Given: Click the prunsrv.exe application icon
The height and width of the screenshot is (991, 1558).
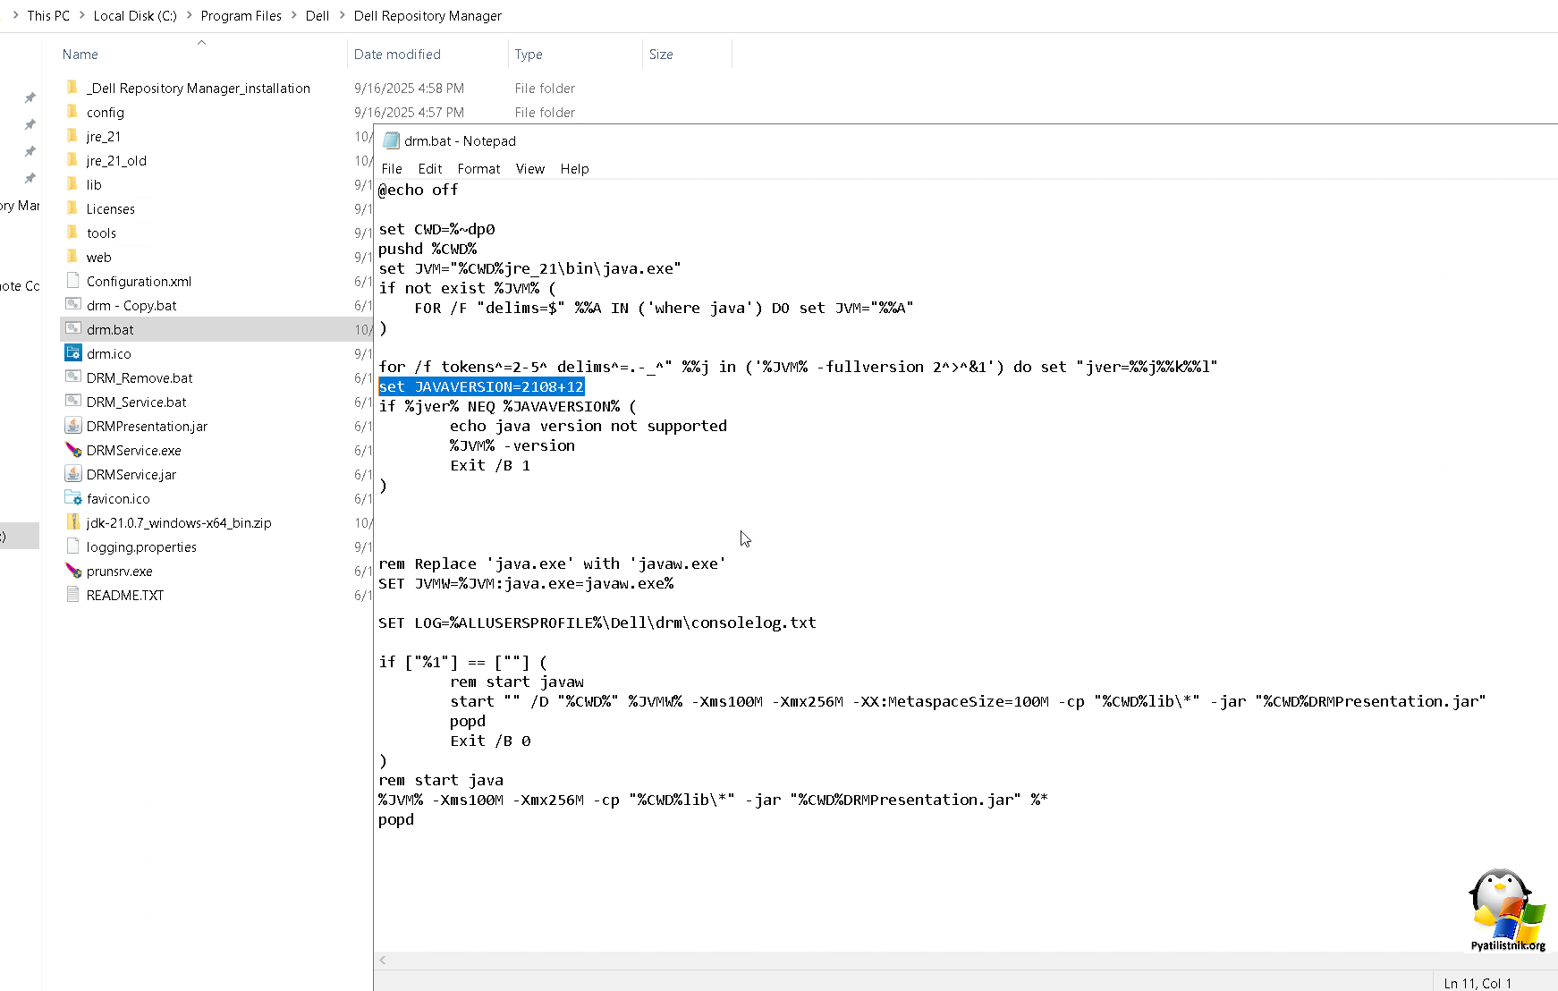Looking at the screenshot, I should 73,571.
